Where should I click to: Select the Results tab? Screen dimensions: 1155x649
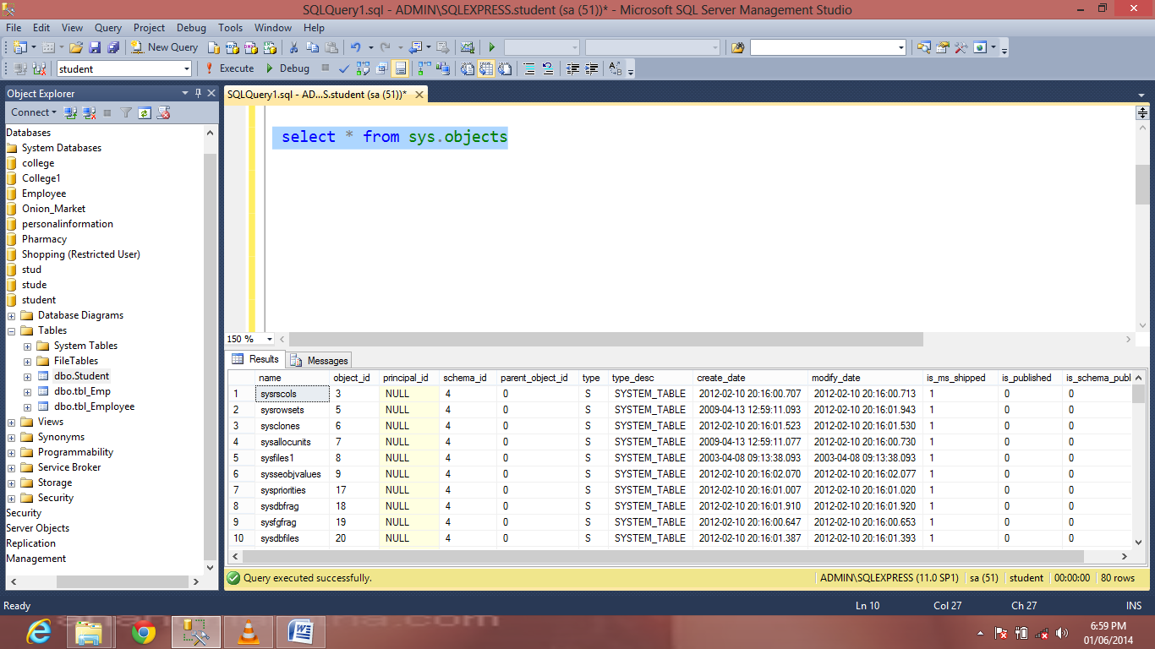(x=256, y=359)
